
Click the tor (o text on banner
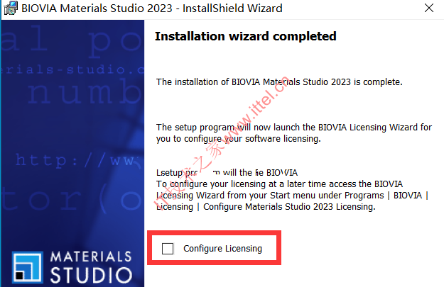pos(72,198)
